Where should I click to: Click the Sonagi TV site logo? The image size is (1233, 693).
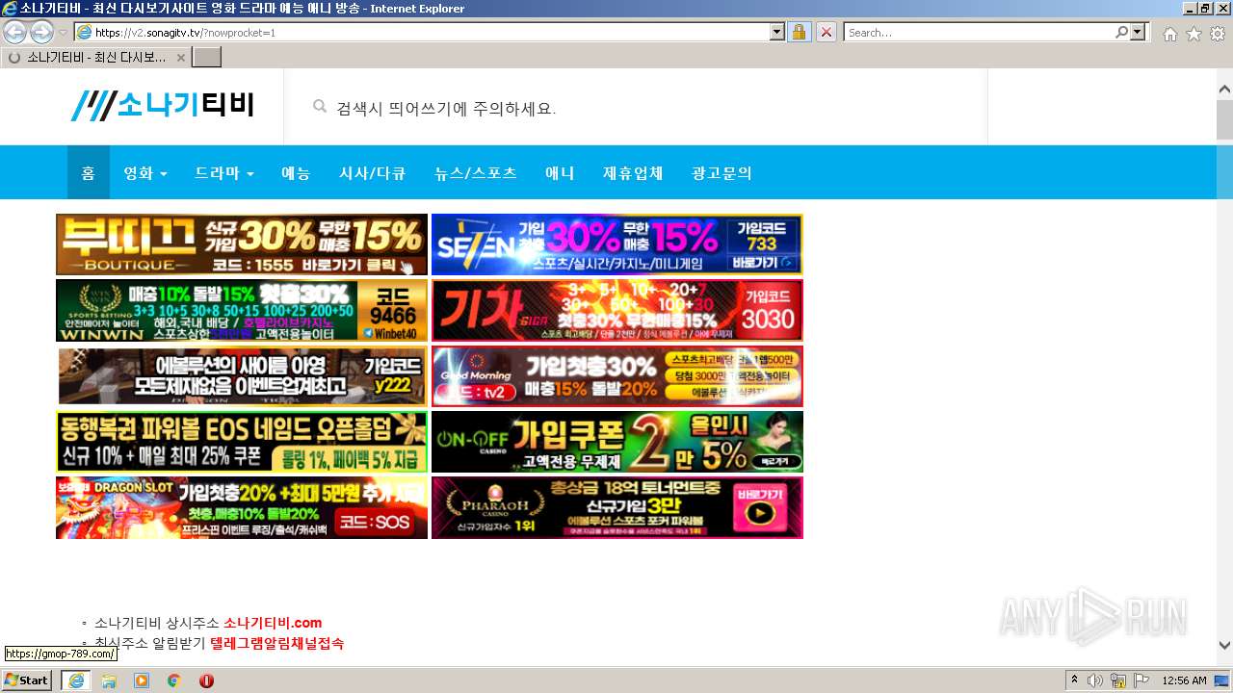162,105
